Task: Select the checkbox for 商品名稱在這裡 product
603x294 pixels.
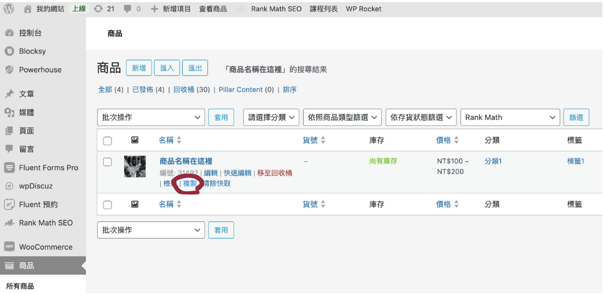Action: pos(108,162)
